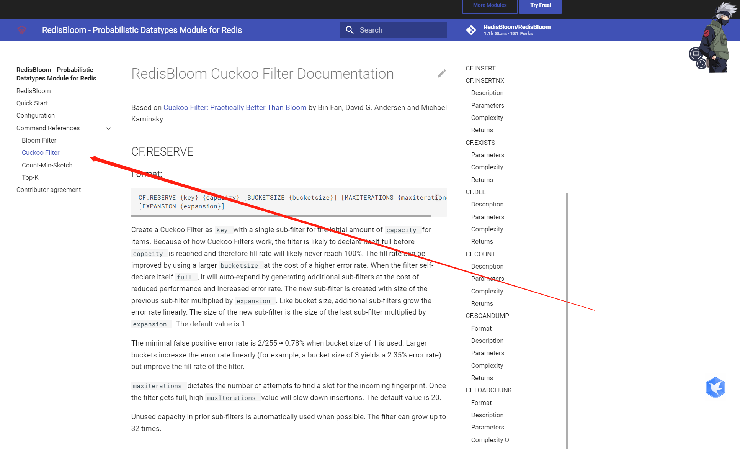Screen dimensions: 740x449
Task: Type in the Search input field
Action: point(394,30)
